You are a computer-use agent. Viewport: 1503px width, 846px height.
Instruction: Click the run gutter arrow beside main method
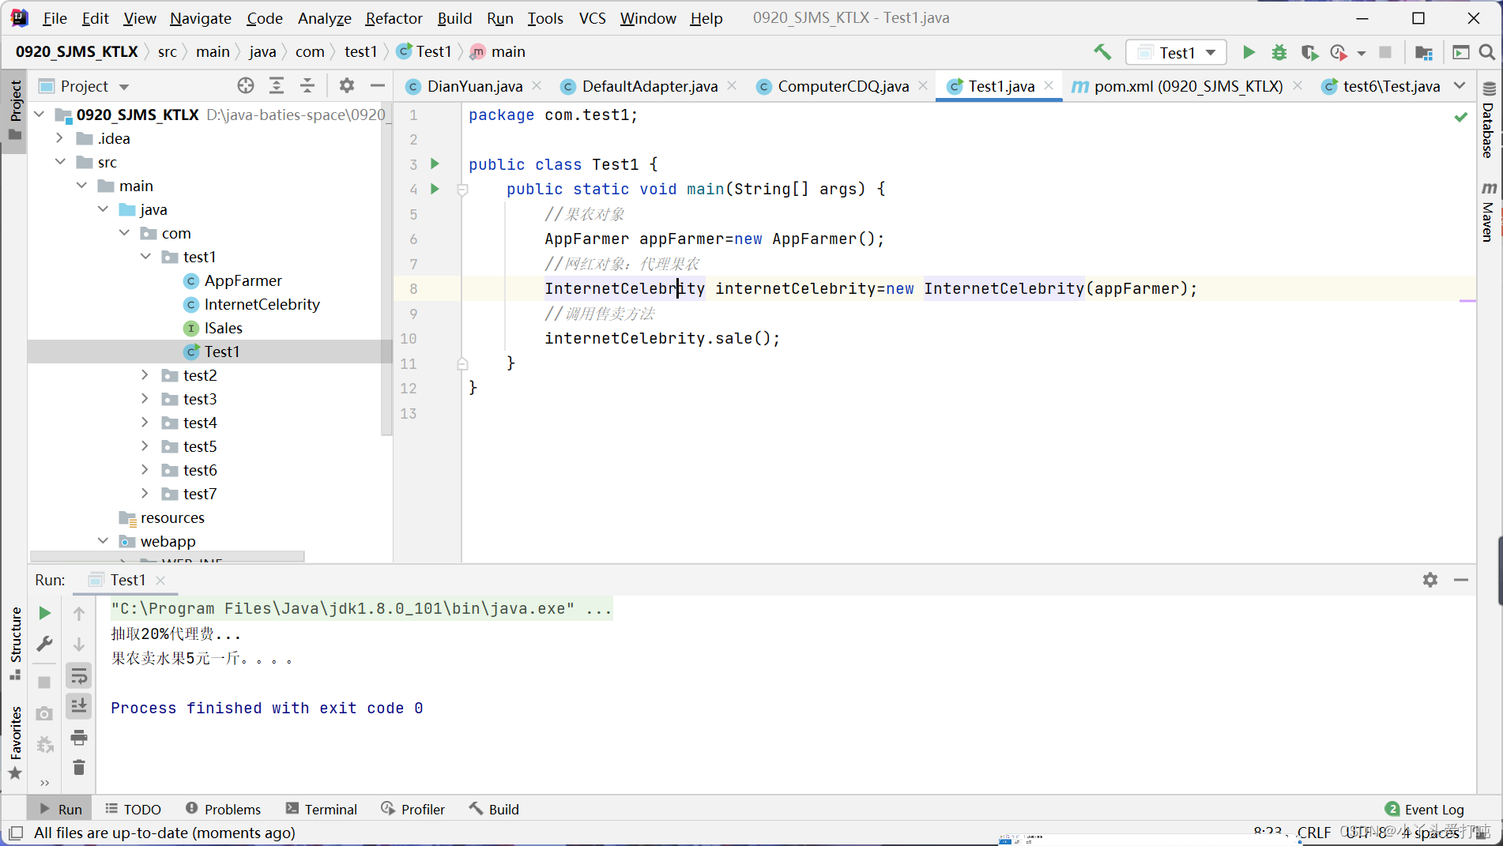click(435, 189)
